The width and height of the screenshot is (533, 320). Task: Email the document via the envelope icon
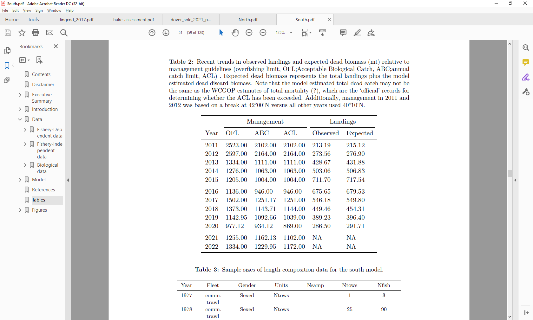point(50,33)
